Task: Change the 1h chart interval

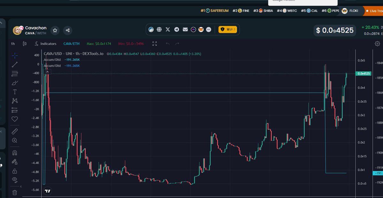Action: [13, 44]
